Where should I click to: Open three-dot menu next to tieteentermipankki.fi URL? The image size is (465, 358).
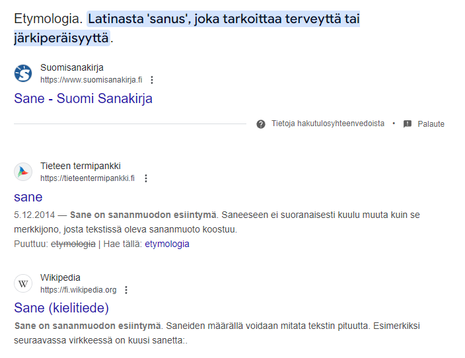(145, 178)
